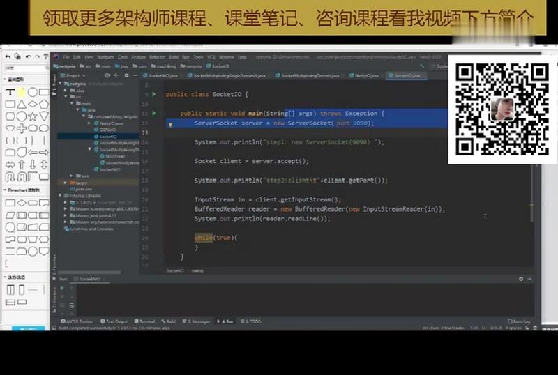This screenshot has width=558, height=375.
Task: Click the run gutter arrow beside main method
Action: click(153, 113)
